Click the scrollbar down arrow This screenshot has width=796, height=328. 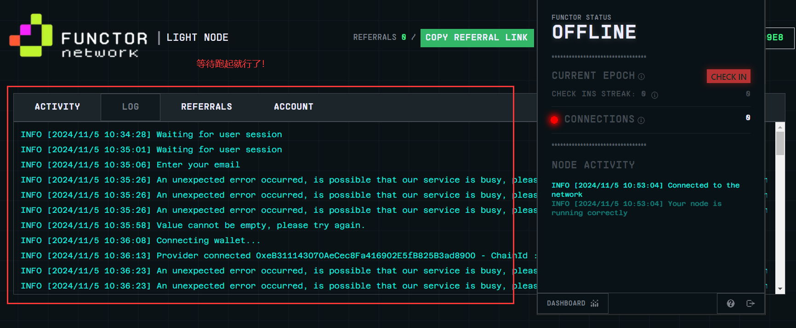click(x=780, y=289)
